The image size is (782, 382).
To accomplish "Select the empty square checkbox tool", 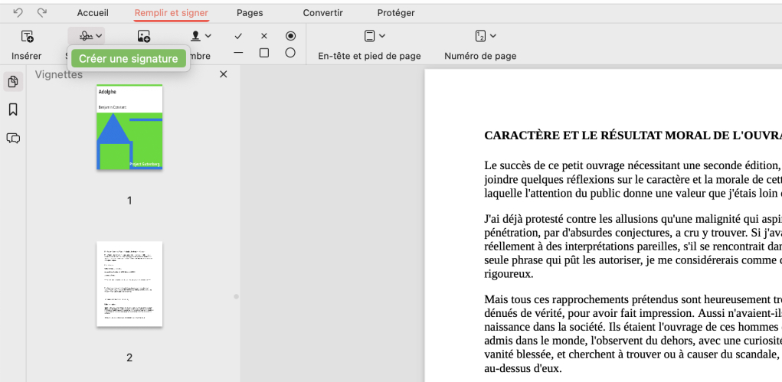I will pos(264,53).
